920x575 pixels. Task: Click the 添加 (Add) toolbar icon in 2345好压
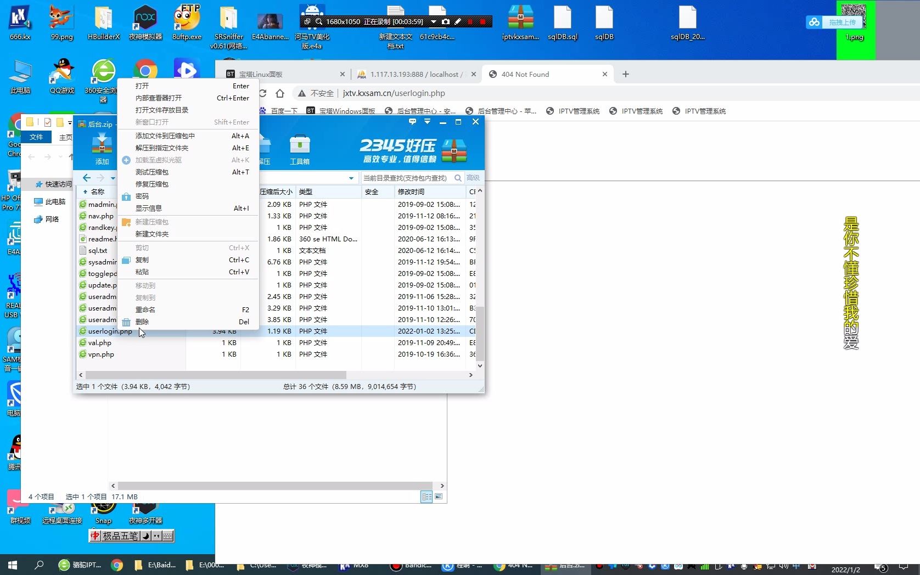tap(102, 145)
